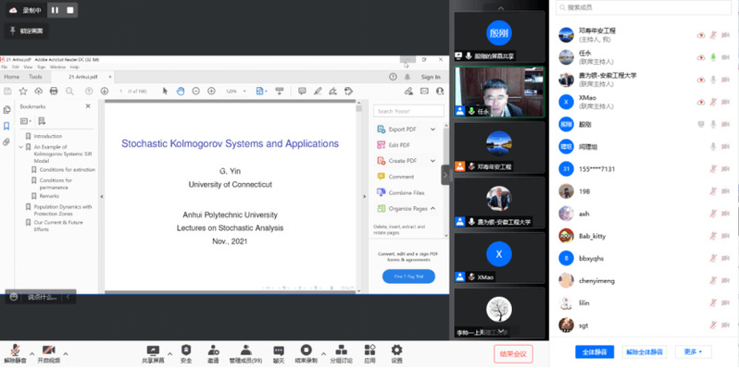Image resolution: width=739 pixels, height=368 pixels.
Task: Click the 共享屏幕 share screen icon
Action: (153, 350)
